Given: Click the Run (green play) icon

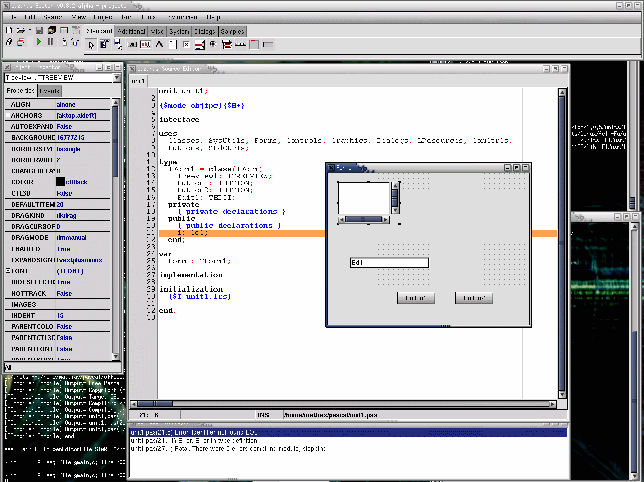Looking at the screenshot, I should click(x=38, y=42).
